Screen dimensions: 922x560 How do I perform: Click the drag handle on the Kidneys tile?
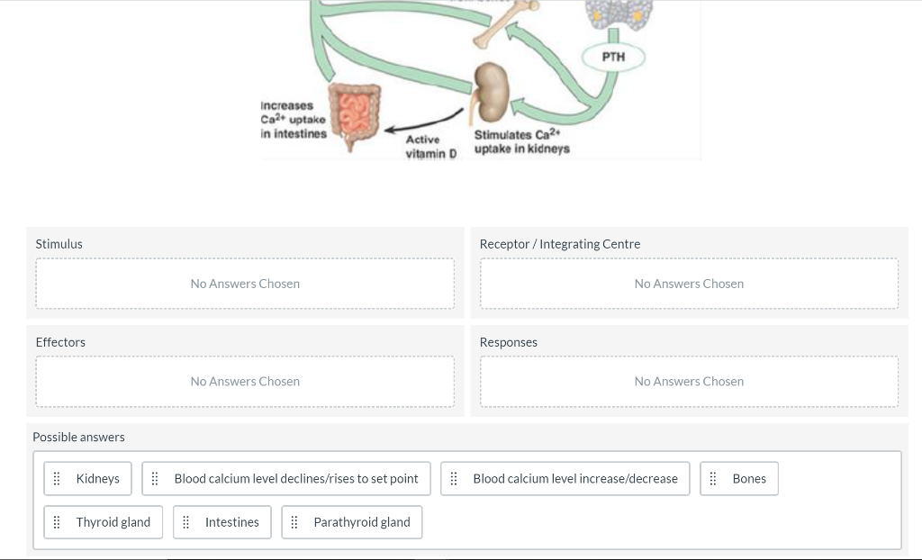(57, 478)
